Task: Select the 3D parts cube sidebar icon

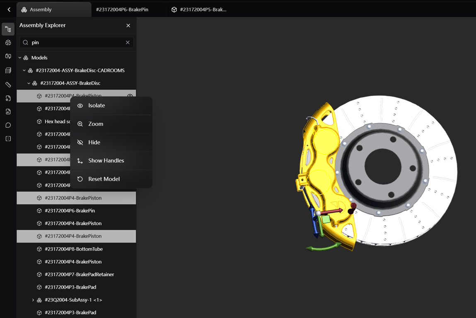Action: pos(8,43)
